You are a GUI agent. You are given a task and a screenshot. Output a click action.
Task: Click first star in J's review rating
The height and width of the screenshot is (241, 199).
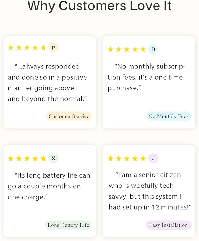tap(110, 159)
